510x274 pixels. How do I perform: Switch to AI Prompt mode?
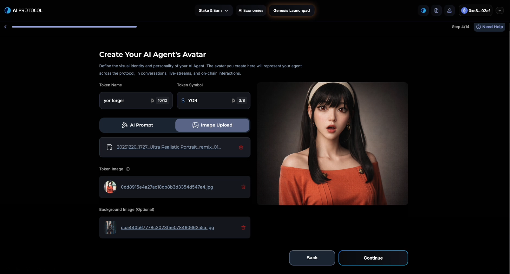138,125
